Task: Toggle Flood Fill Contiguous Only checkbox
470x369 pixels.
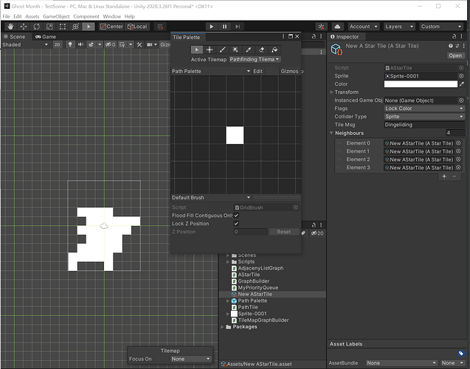Action: (x=236, y=215)
